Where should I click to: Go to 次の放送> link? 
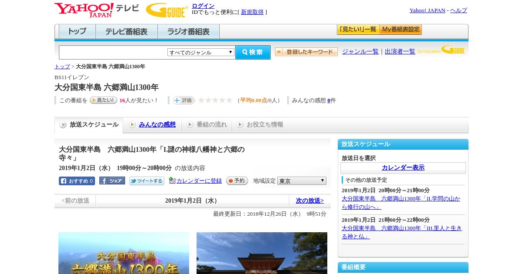pos(310,200)
